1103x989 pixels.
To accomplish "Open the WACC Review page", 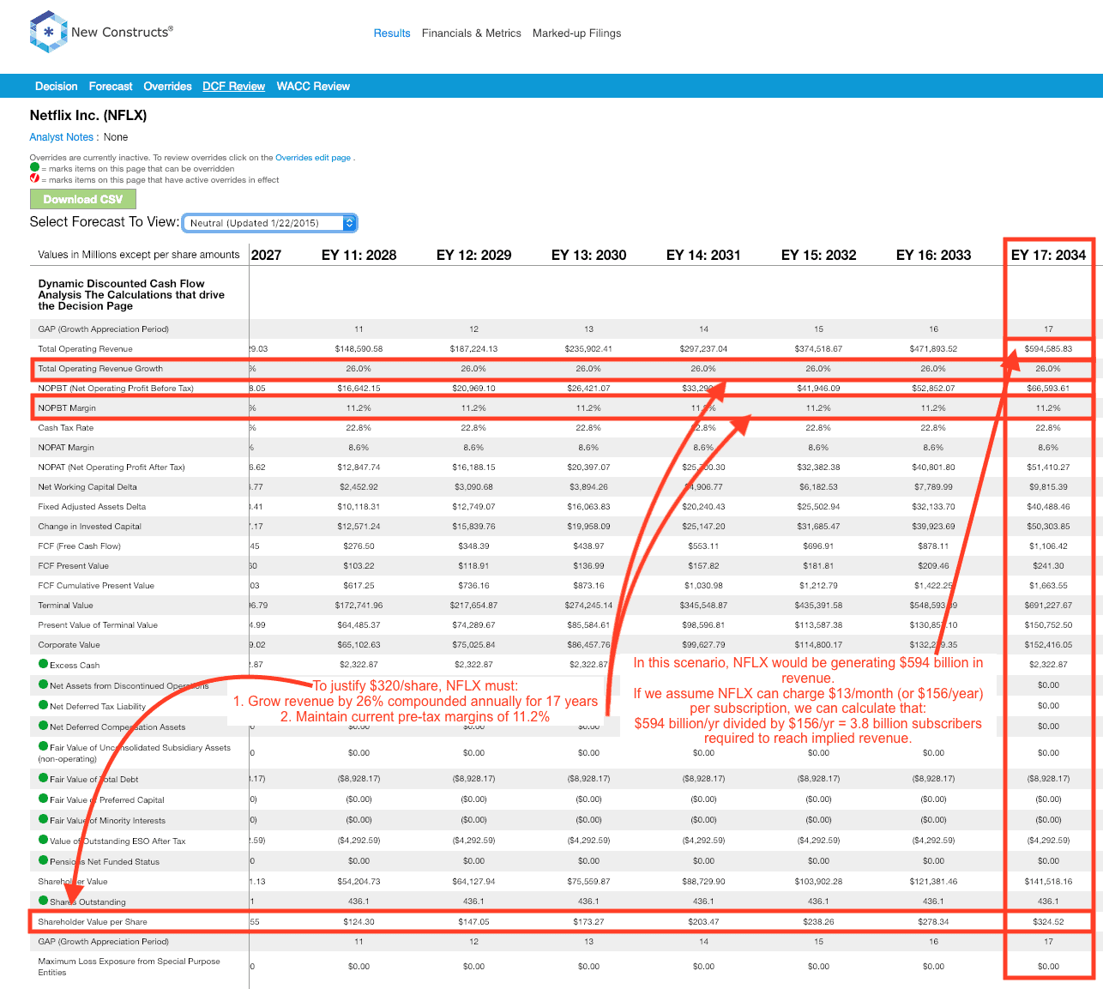I will point(313,87).
